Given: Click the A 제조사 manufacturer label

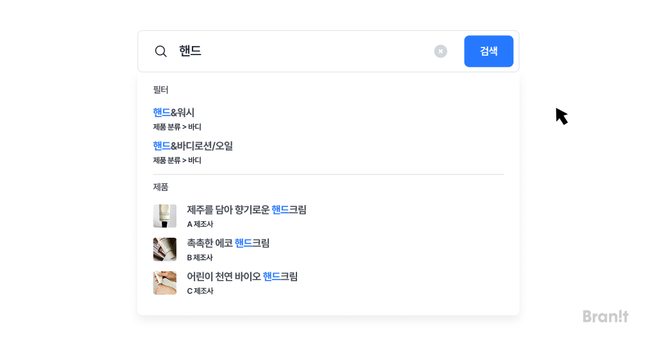Looking at the screenshot, I should point(200,224).
